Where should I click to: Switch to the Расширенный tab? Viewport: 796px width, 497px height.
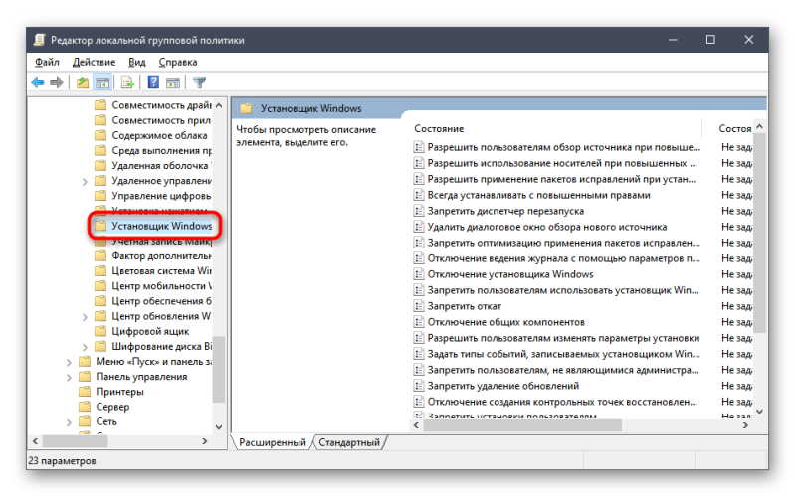[x=272, y=442]
